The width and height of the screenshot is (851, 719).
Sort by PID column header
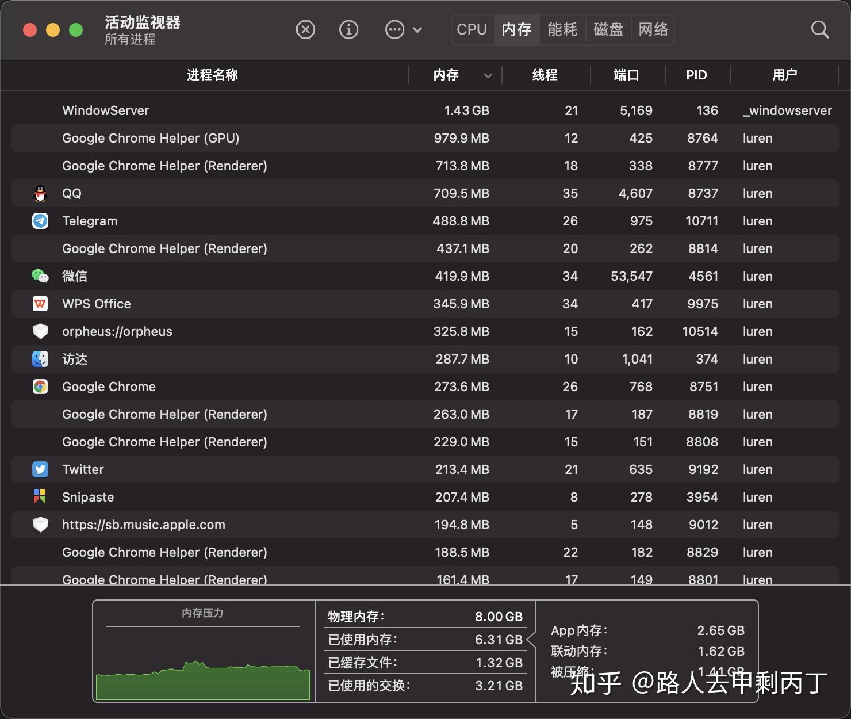(x=696, y=75)
